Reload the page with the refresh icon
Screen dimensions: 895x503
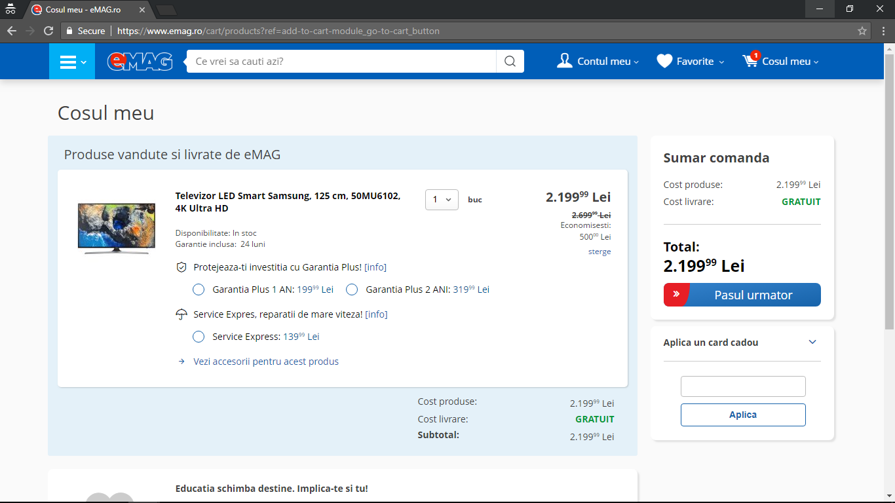[48, 31]
